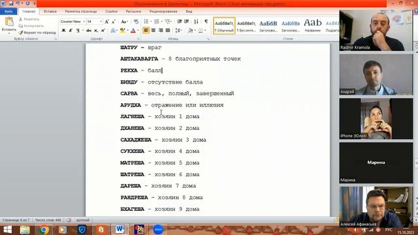
Task: Toggle Italic (К) formatting
Action: coord(71,31)
